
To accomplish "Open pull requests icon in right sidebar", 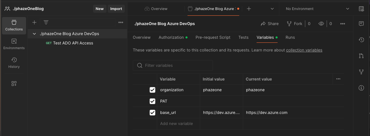I will point(361,56).
